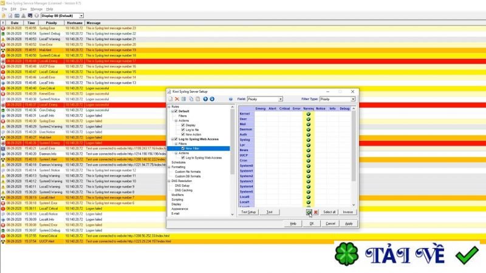The height and width of the screenshot is (273, 486).
Task: Toggle the Display action checkbox
Action: click(183, 125)
